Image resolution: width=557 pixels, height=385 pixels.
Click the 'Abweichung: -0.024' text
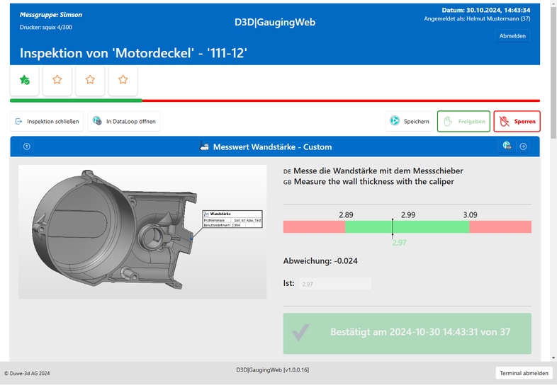(x=320, y=261)
